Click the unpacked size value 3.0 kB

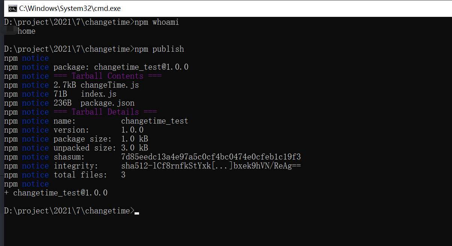point(135,148)
